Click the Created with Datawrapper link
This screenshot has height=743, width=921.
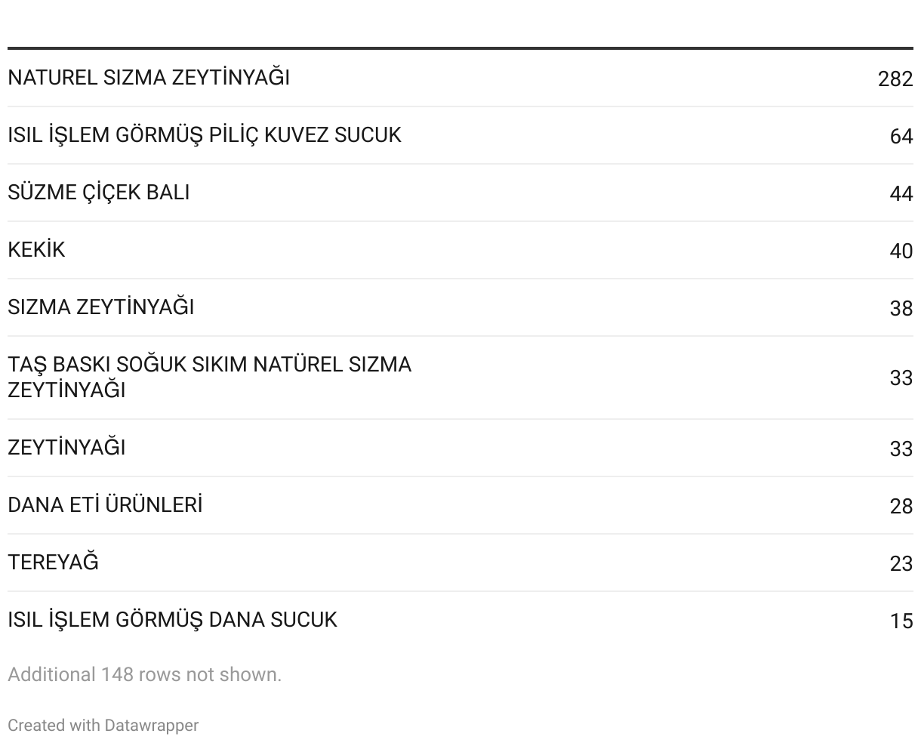coord(103,725)
